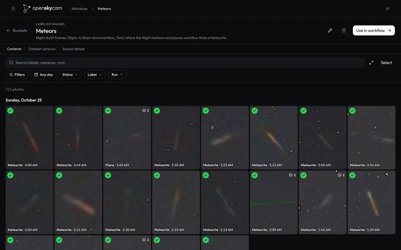This screenshot has height=250, width=401.
Task: Toggle the check on Meteorite 3:49 AM photo
Action: [x=59, y=111]
